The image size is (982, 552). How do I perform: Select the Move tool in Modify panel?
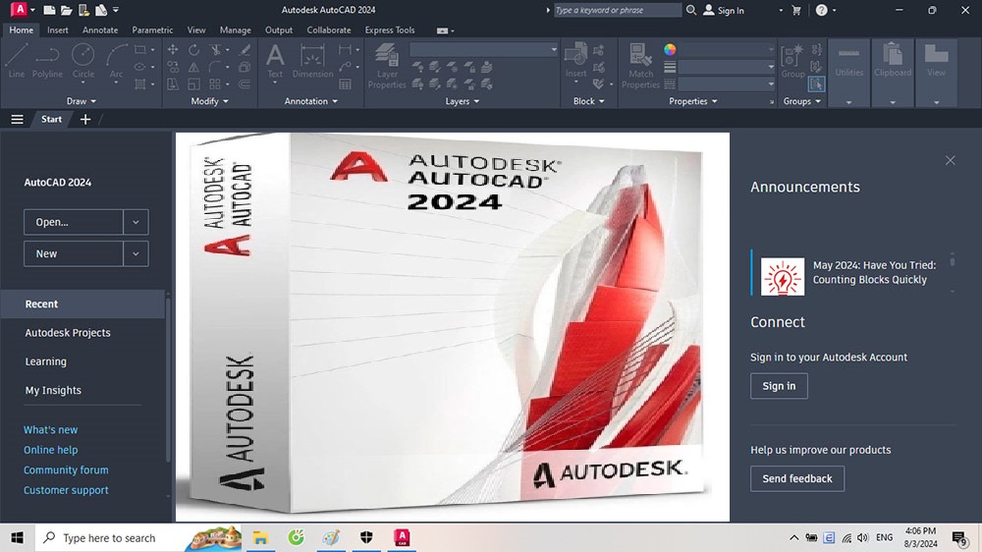[173, 49]
